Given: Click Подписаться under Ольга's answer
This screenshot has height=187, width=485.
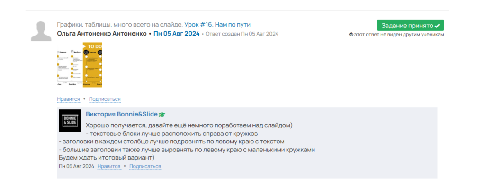Looking at the screenshot, I should coord(105,99).
